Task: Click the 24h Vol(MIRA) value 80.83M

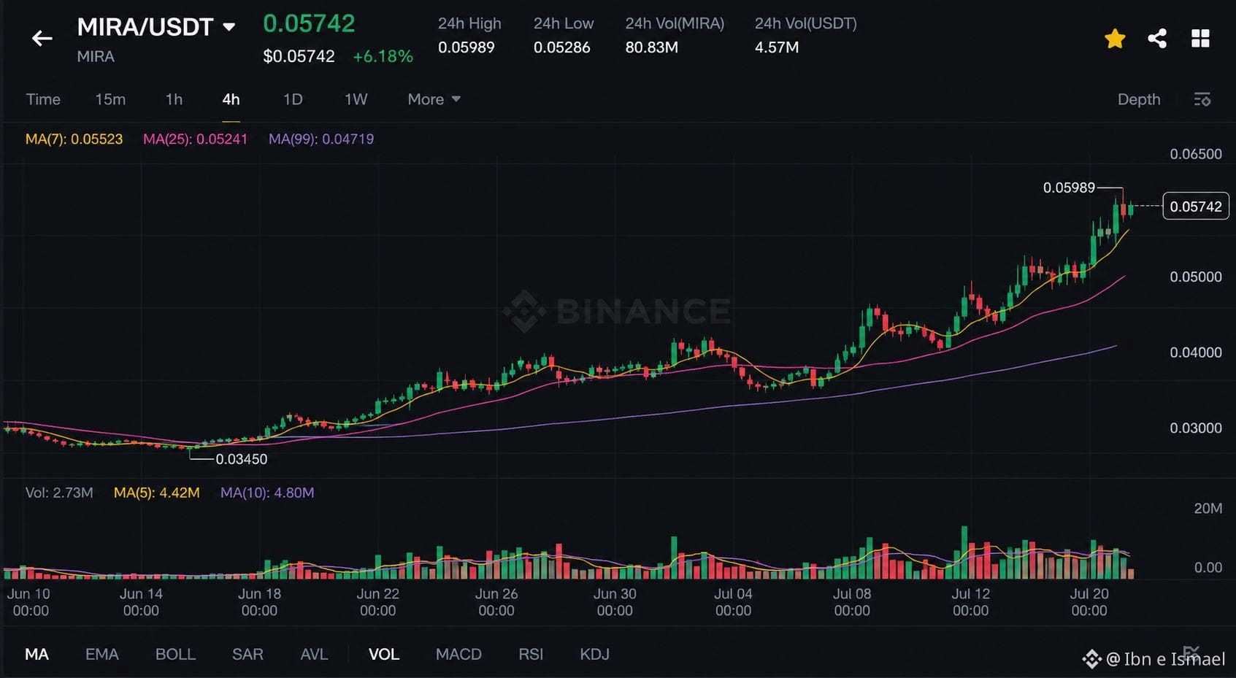Action: (651, 47)
